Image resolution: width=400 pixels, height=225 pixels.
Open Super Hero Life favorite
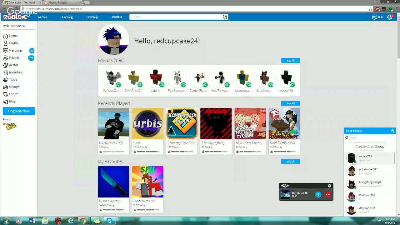coord(147,182)
